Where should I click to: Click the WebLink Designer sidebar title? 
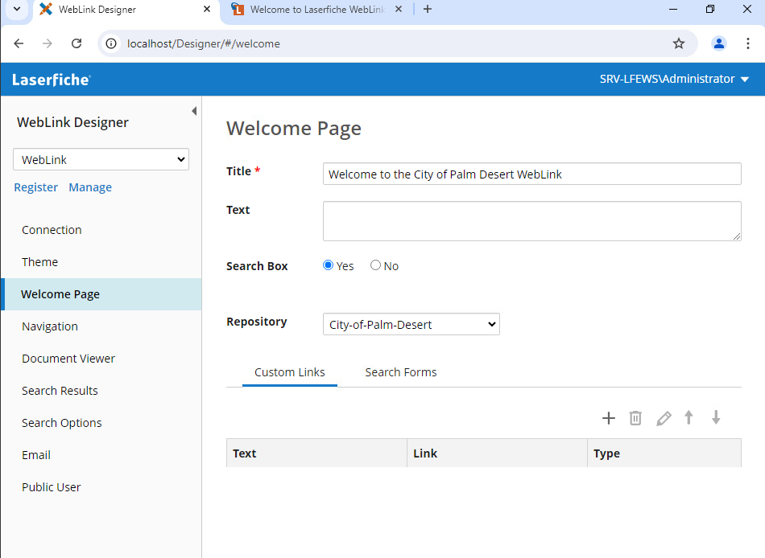click(72, 122)
